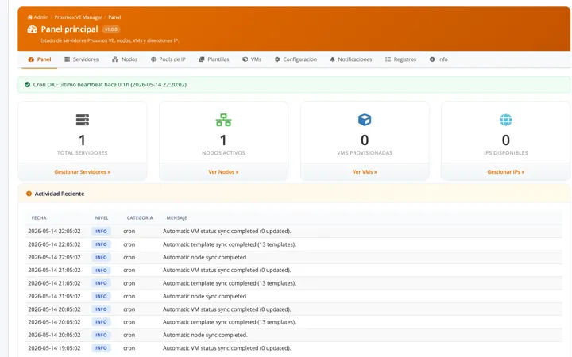Open the Plantillas tab
Screen dimensions: 572x357
point(214,59)
